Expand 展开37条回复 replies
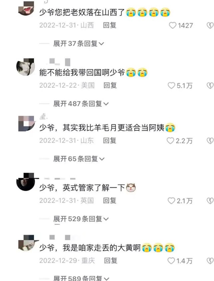 [78, 43]
